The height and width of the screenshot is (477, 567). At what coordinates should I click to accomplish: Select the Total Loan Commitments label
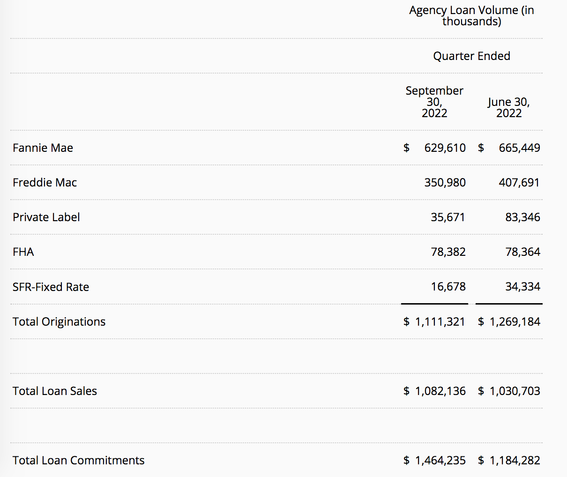tap(79, 461)
